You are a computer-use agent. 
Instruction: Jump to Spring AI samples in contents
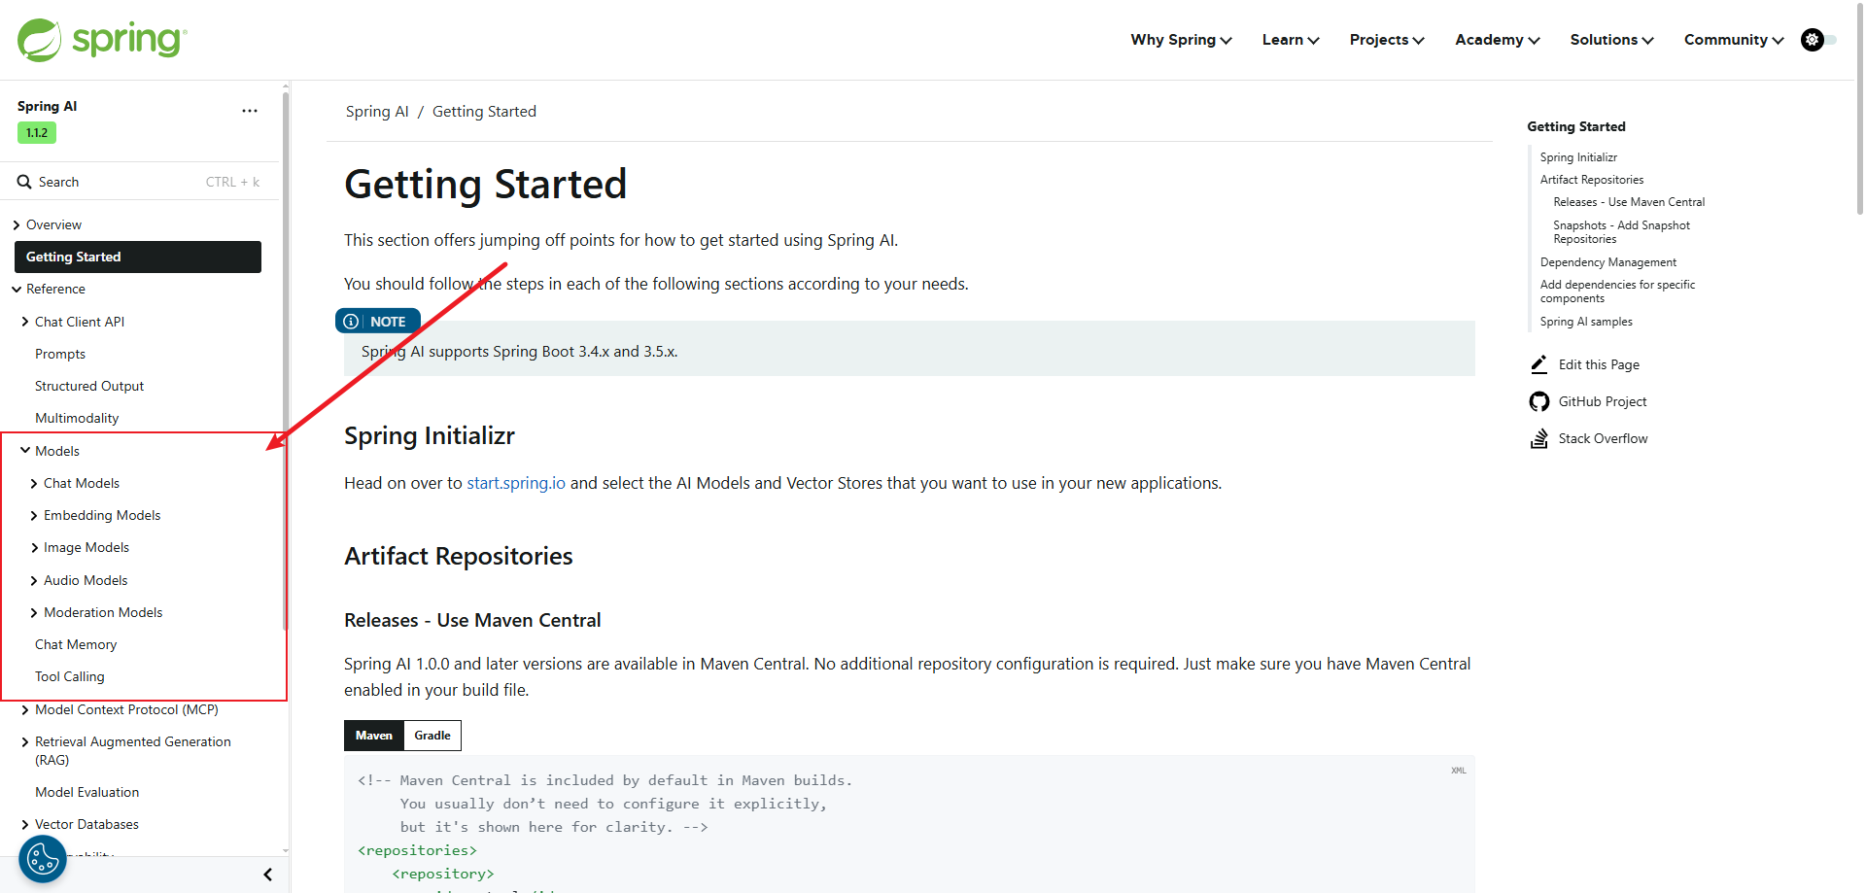1586,322
